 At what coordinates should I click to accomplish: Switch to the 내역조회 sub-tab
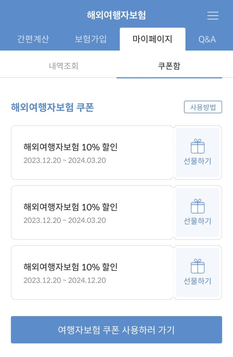(x=64, y=66)
